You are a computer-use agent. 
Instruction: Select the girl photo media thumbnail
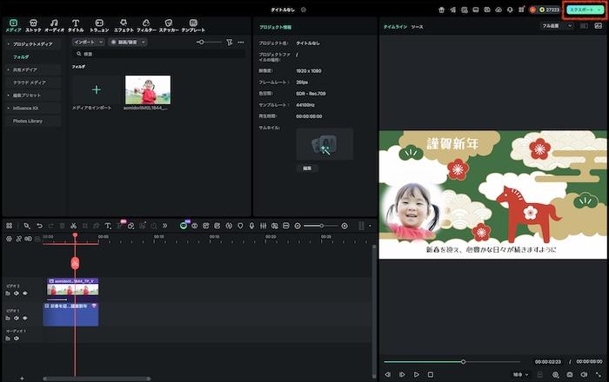click(x=148, y=90)
